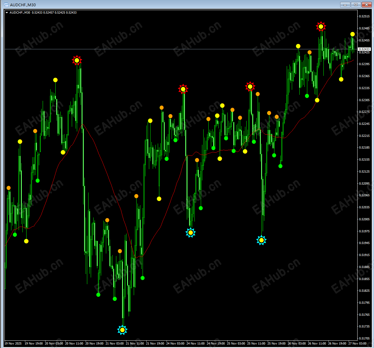Click the 0.51705 price axis label
Image resolution: width=374 pixels, height=348 pixels.
(364, 338)
